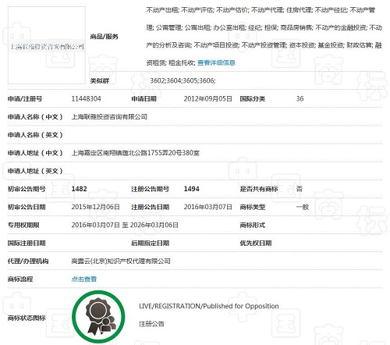The image size is (390, 345).
Task: Click the green registration status badge icon
Action: click(98, 317)
